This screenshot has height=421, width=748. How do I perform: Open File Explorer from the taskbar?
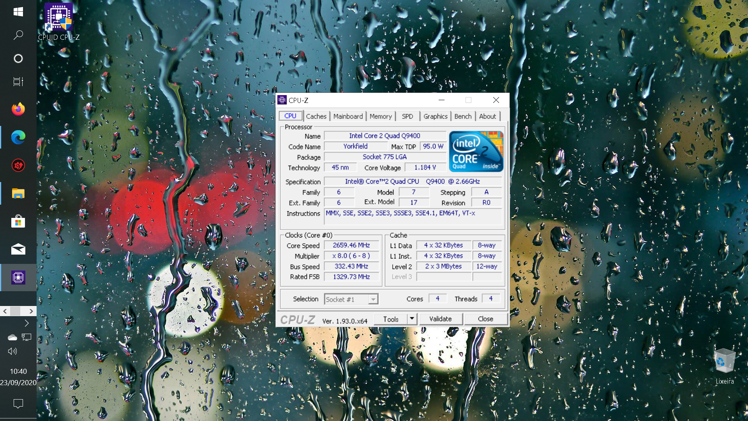click(x=18, y=193)
